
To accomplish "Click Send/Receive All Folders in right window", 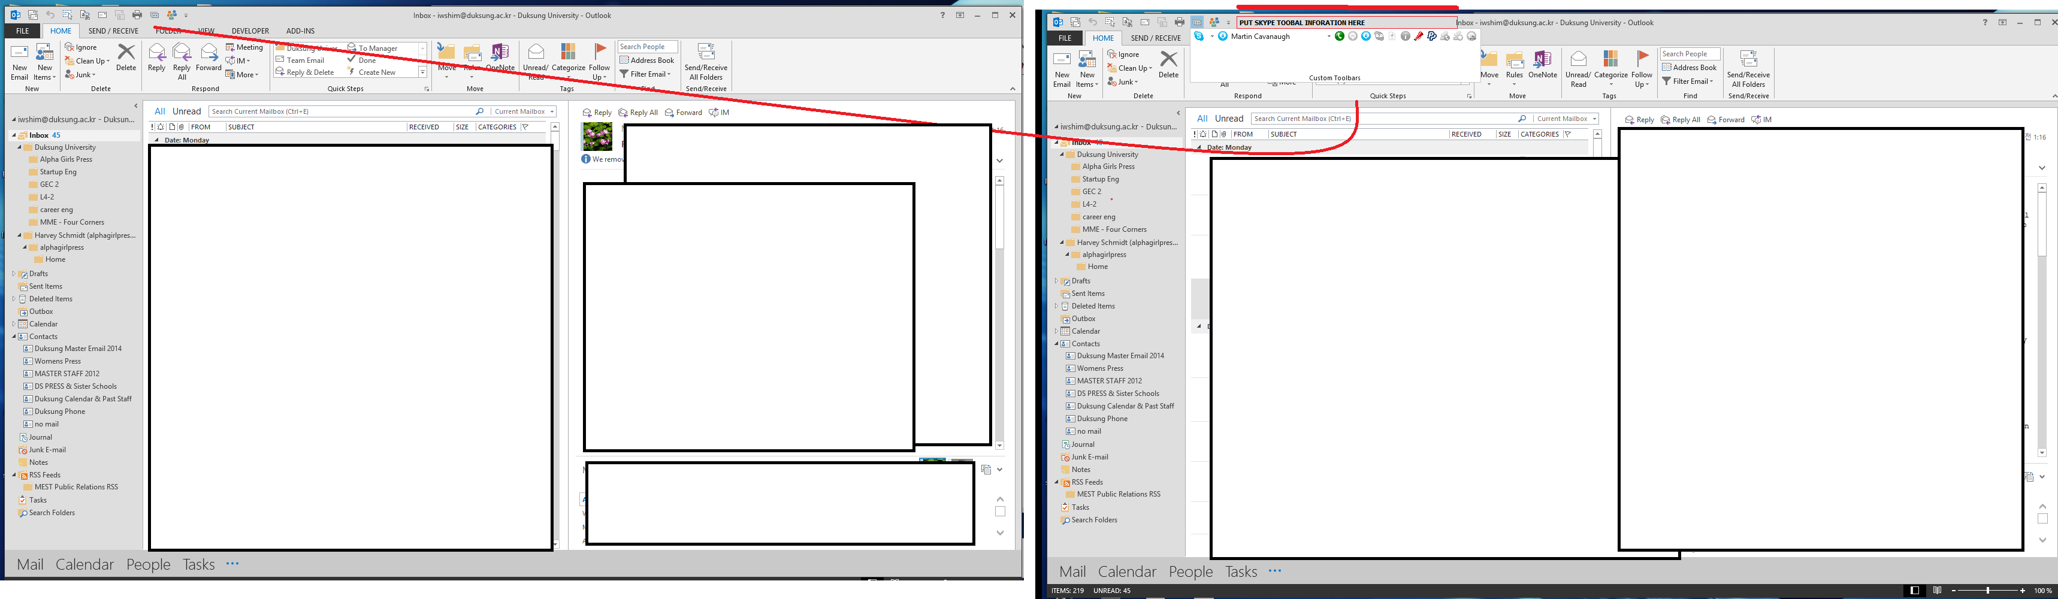I will pos(1749,69).
